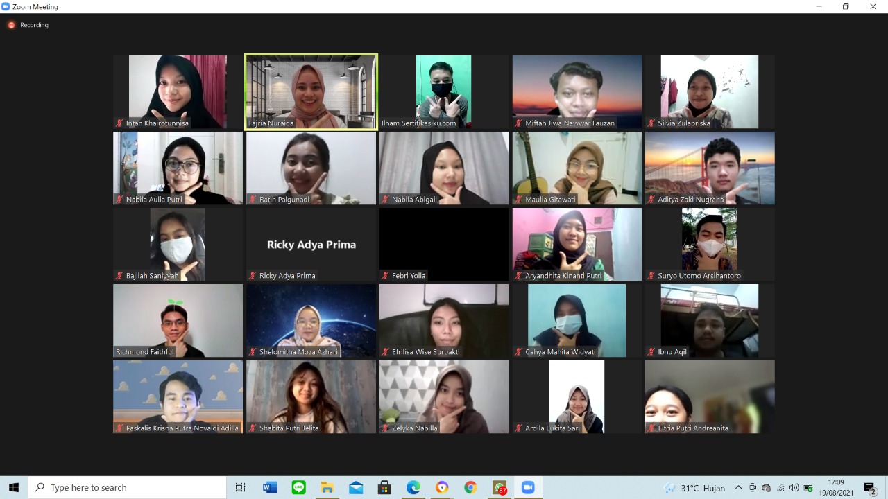This screenshot has height=499, width=888.
Task: Open Microsoft Word from the taskbar
Action: tap(270, 488)
